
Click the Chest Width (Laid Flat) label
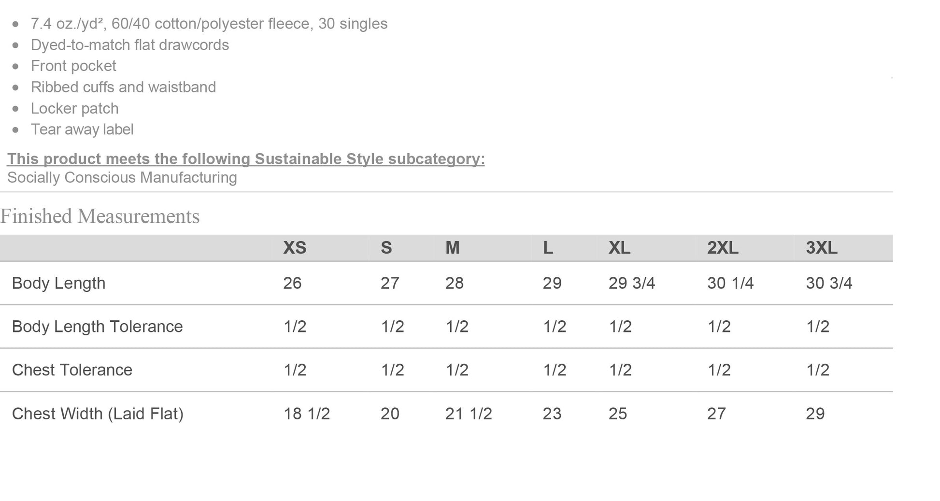click(x=98, y=414)
